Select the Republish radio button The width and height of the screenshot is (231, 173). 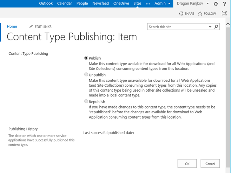click(x=86, y=102)
